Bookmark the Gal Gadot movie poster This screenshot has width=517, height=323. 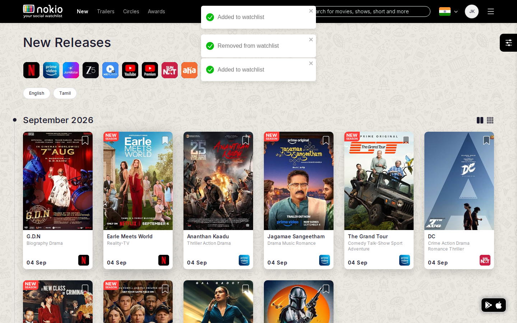point(246,289)
